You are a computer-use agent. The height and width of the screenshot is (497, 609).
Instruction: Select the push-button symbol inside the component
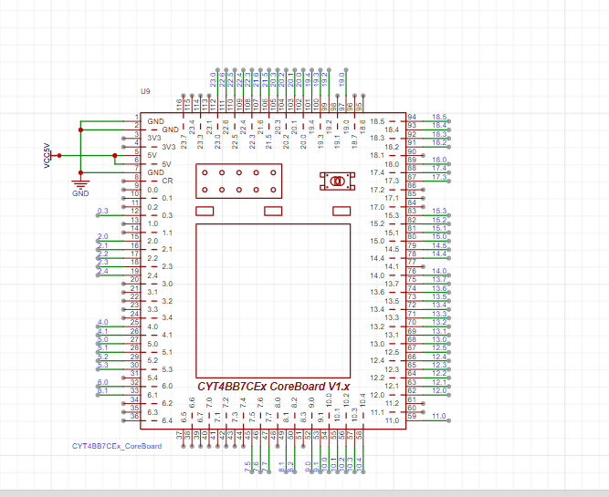click(x=337, y=181)
